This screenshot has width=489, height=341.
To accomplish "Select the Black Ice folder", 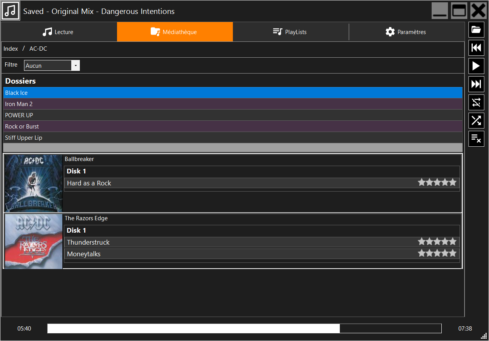I will click(233, 93).
